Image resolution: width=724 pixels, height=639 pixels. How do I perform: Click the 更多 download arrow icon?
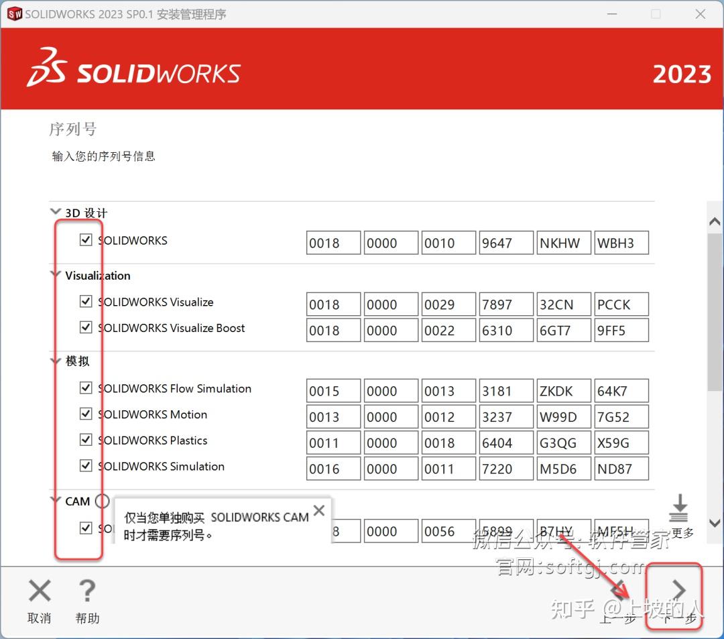[x=679, y=510]
